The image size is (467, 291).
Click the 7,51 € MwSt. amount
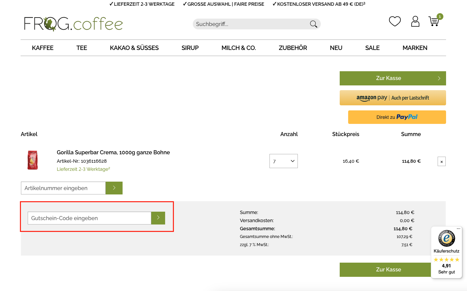407,245
